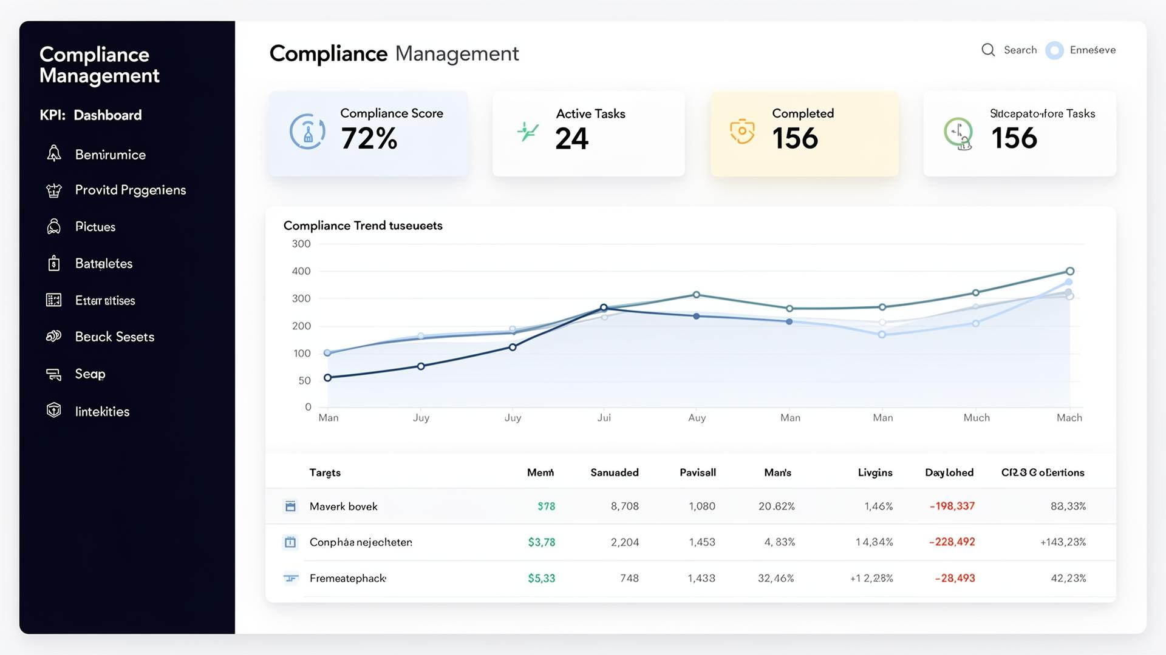Open the Ennefeve user account menu
The height and width of the screenshot is (655, 1166).
(1093, 50)
